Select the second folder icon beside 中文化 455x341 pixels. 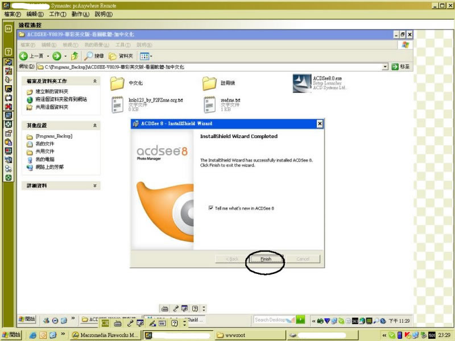coord(209,83)
